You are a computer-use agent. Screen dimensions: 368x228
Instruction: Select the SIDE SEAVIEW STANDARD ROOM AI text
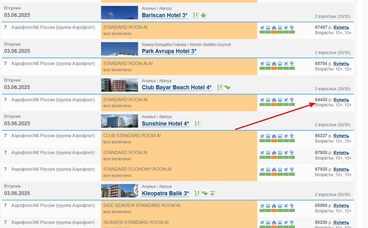coord(142,205)
